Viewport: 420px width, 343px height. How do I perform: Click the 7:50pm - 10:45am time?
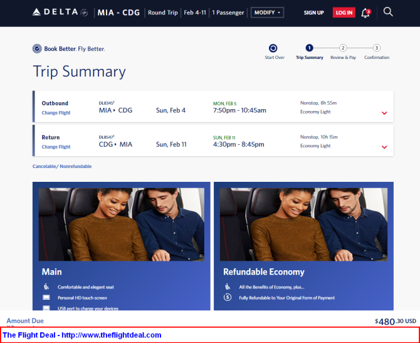(x=239, y=110)
